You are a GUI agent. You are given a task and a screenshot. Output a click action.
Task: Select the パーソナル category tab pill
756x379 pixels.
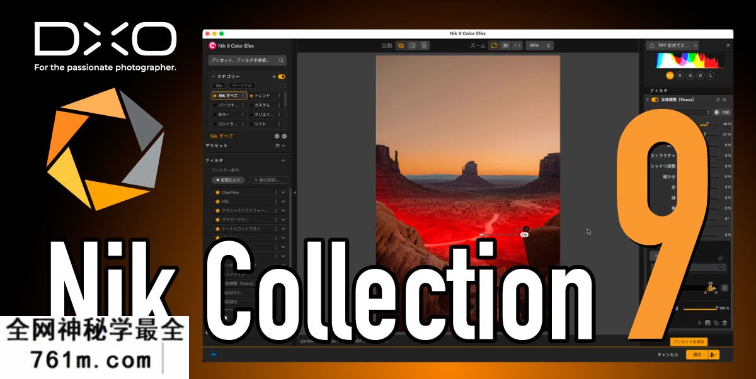(242, 85)
